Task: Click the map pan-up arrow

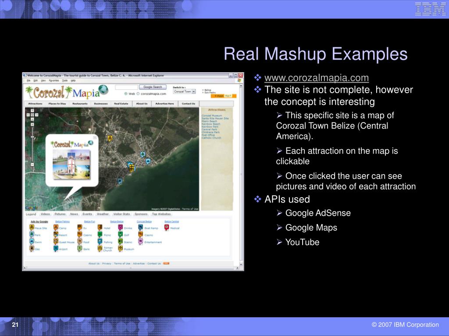Action: pyautogui.click(x=32, y=111)
